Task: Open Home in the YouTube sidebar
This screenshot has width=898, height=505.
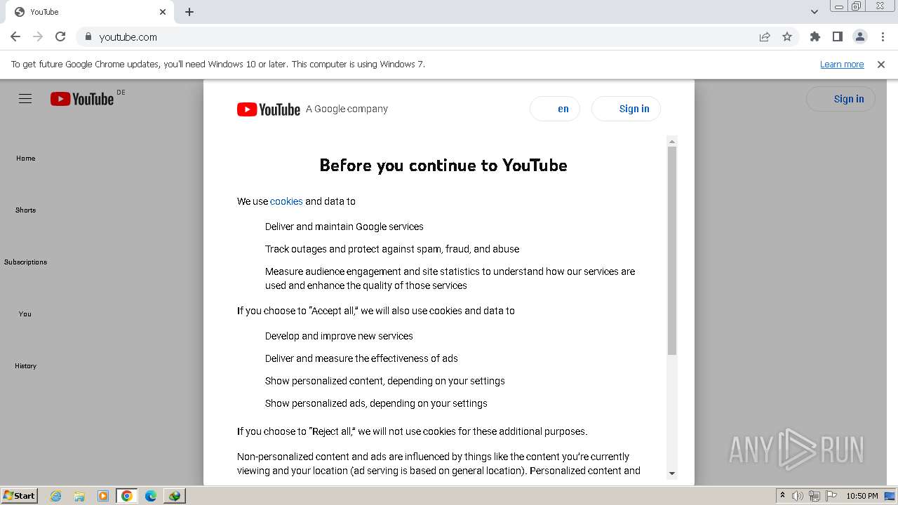Action: tap(26, 159)
